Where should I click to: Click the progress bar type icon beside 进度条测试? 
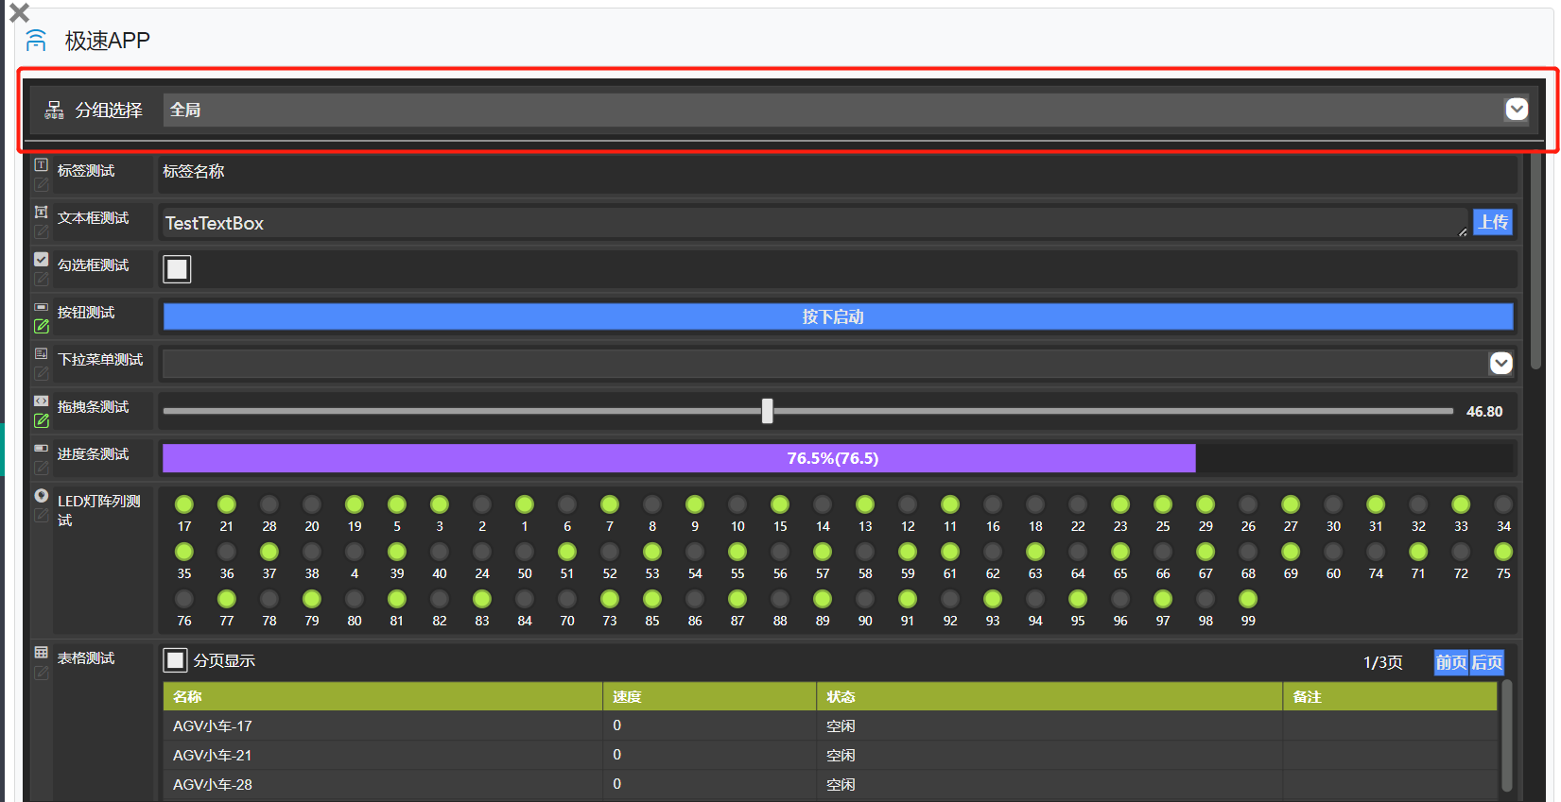point(42,448)
